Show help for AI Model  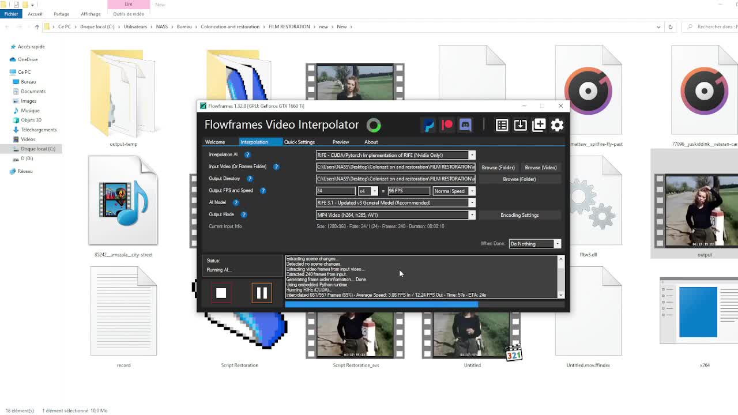[236, 202]
